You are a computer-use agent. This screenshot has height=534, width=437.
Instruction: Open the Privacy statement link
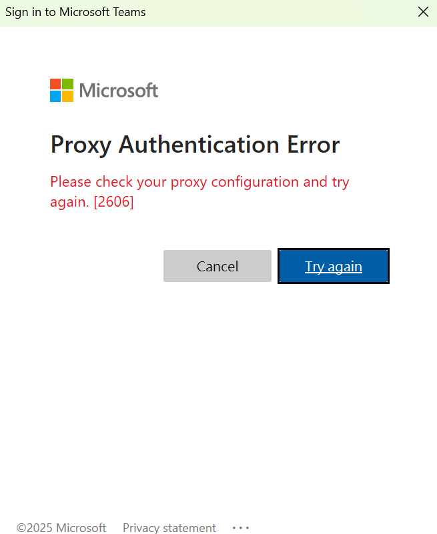[x=169, y=527]
